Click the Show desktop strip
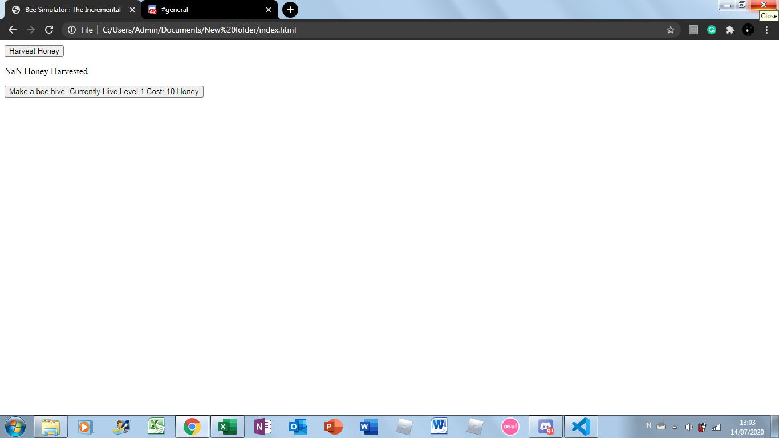The image size is (779, 438). (x=775, y=427)
